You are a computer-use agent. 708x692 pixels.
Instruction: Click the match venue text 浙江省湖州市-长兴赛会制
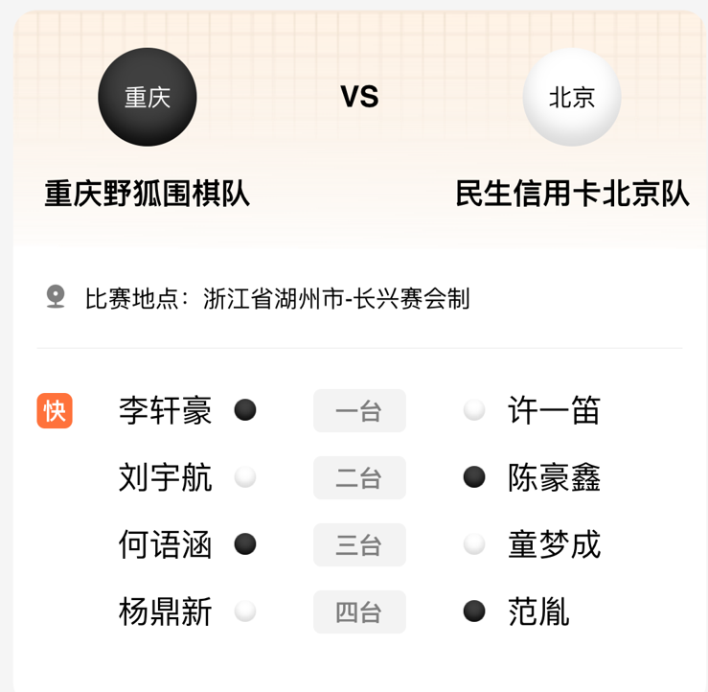coord(336,298)
